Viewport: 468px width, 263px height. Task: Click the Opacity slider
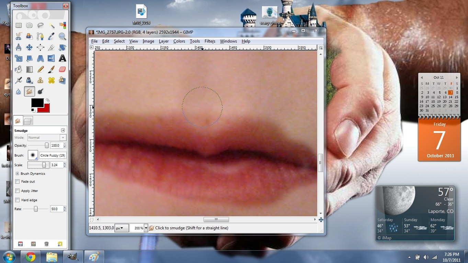click(x=38, y=146)
